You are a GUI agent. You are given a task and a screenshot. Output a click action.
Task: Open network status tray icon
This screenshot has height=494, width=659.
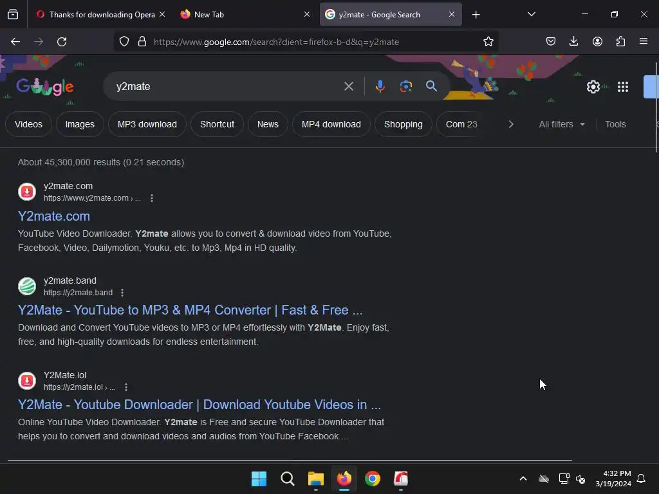pyautogui.click(x=564, y=479)
